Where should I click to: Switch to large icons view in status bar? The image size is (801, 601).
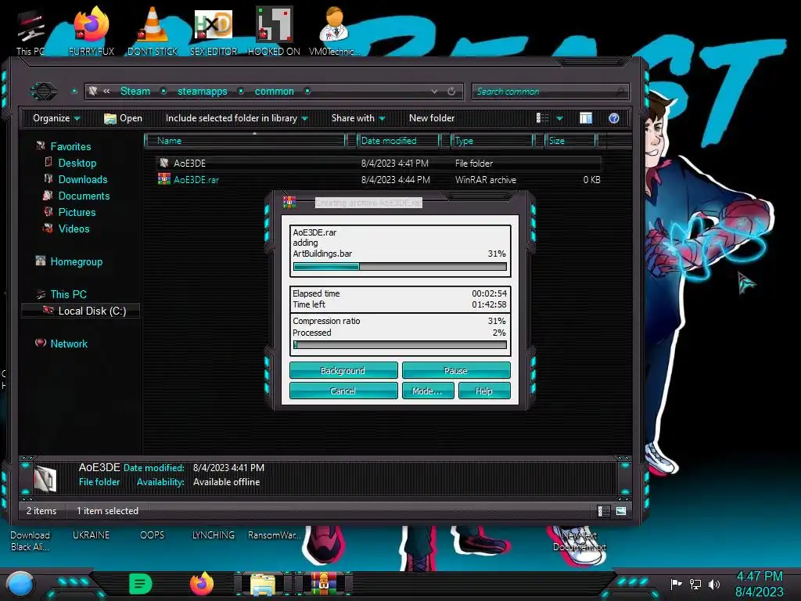621,511
